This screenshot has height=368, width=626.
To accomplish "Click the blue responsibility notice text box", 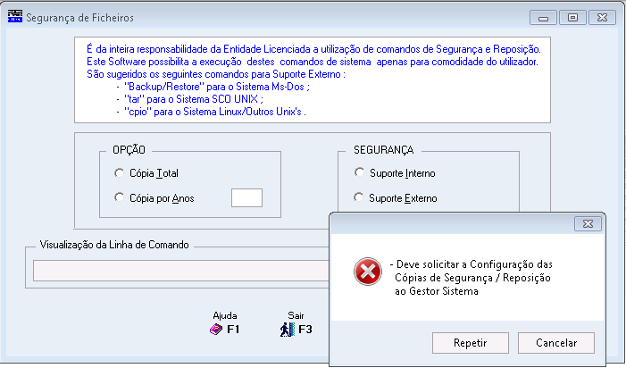I will point(313,80).
